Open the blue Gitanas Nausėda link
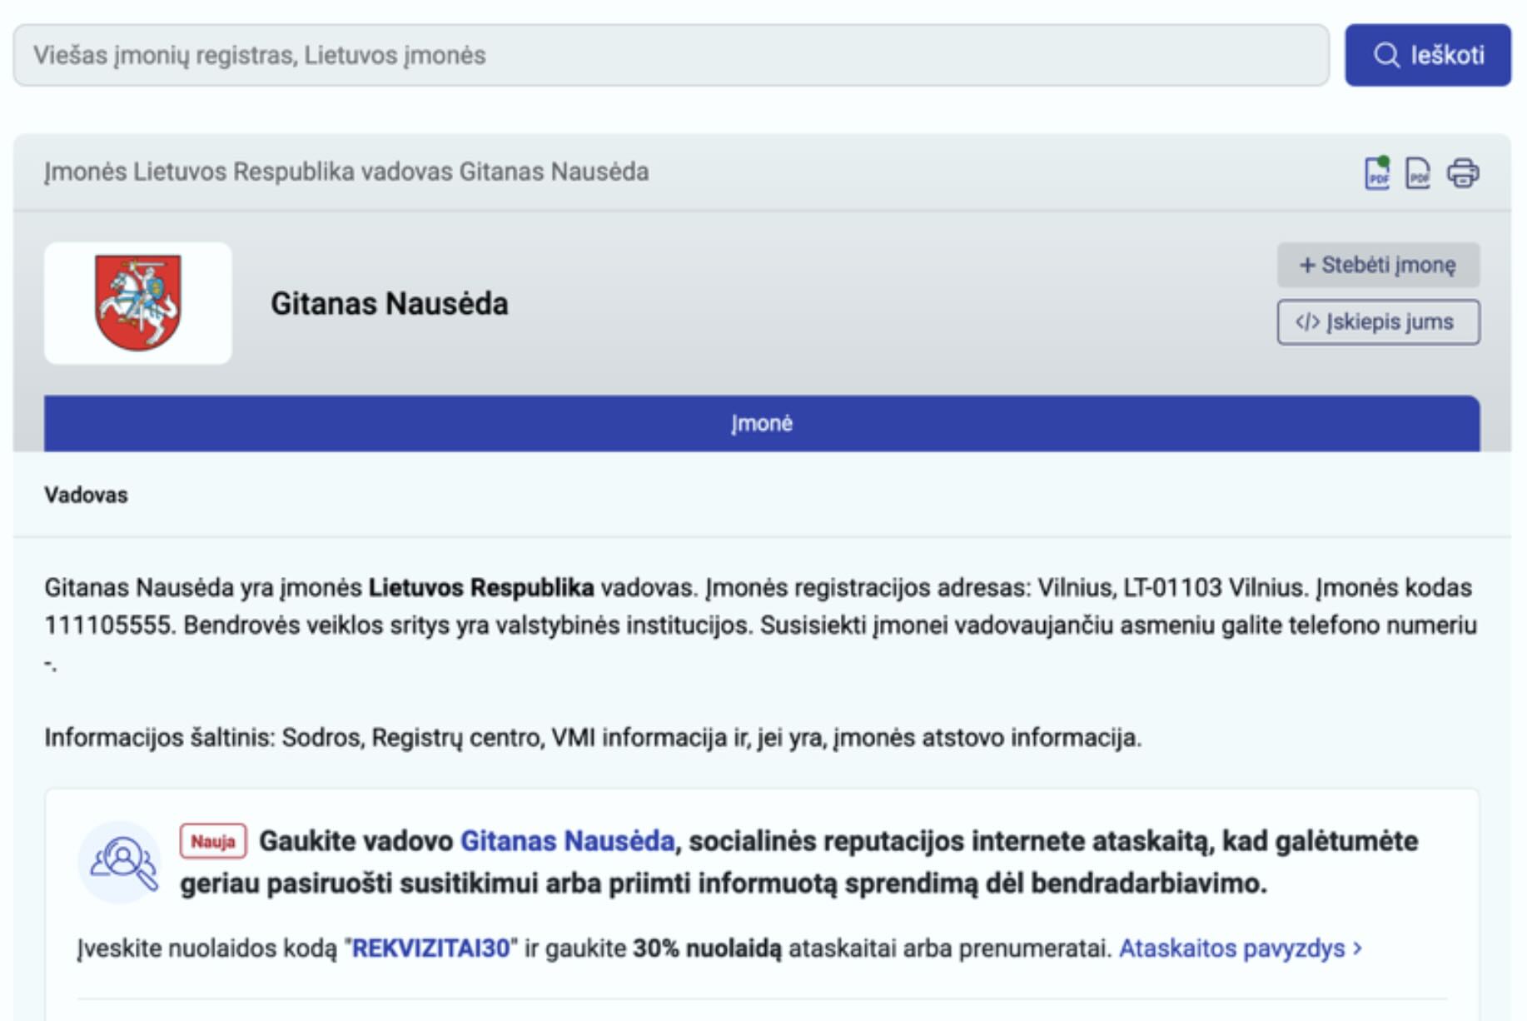Viewport: 1527px width, 1021px height. [x=567, y=841]
